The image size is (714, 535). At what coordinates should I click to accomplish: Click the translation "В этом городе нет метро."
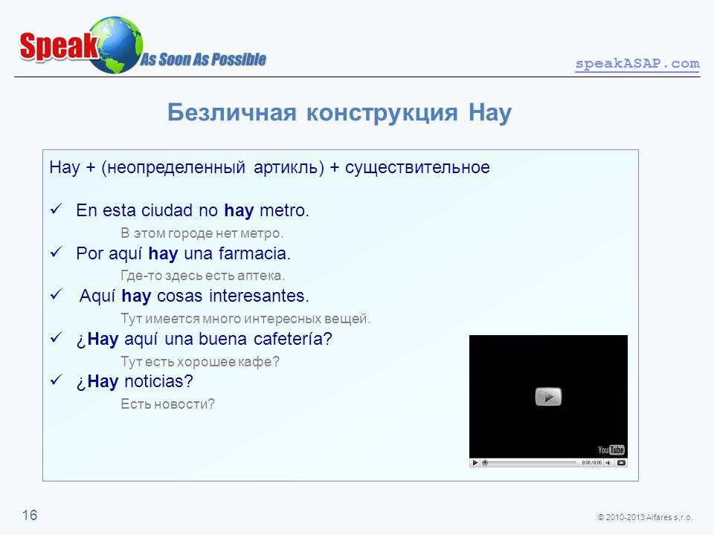(x=202, y=233)
